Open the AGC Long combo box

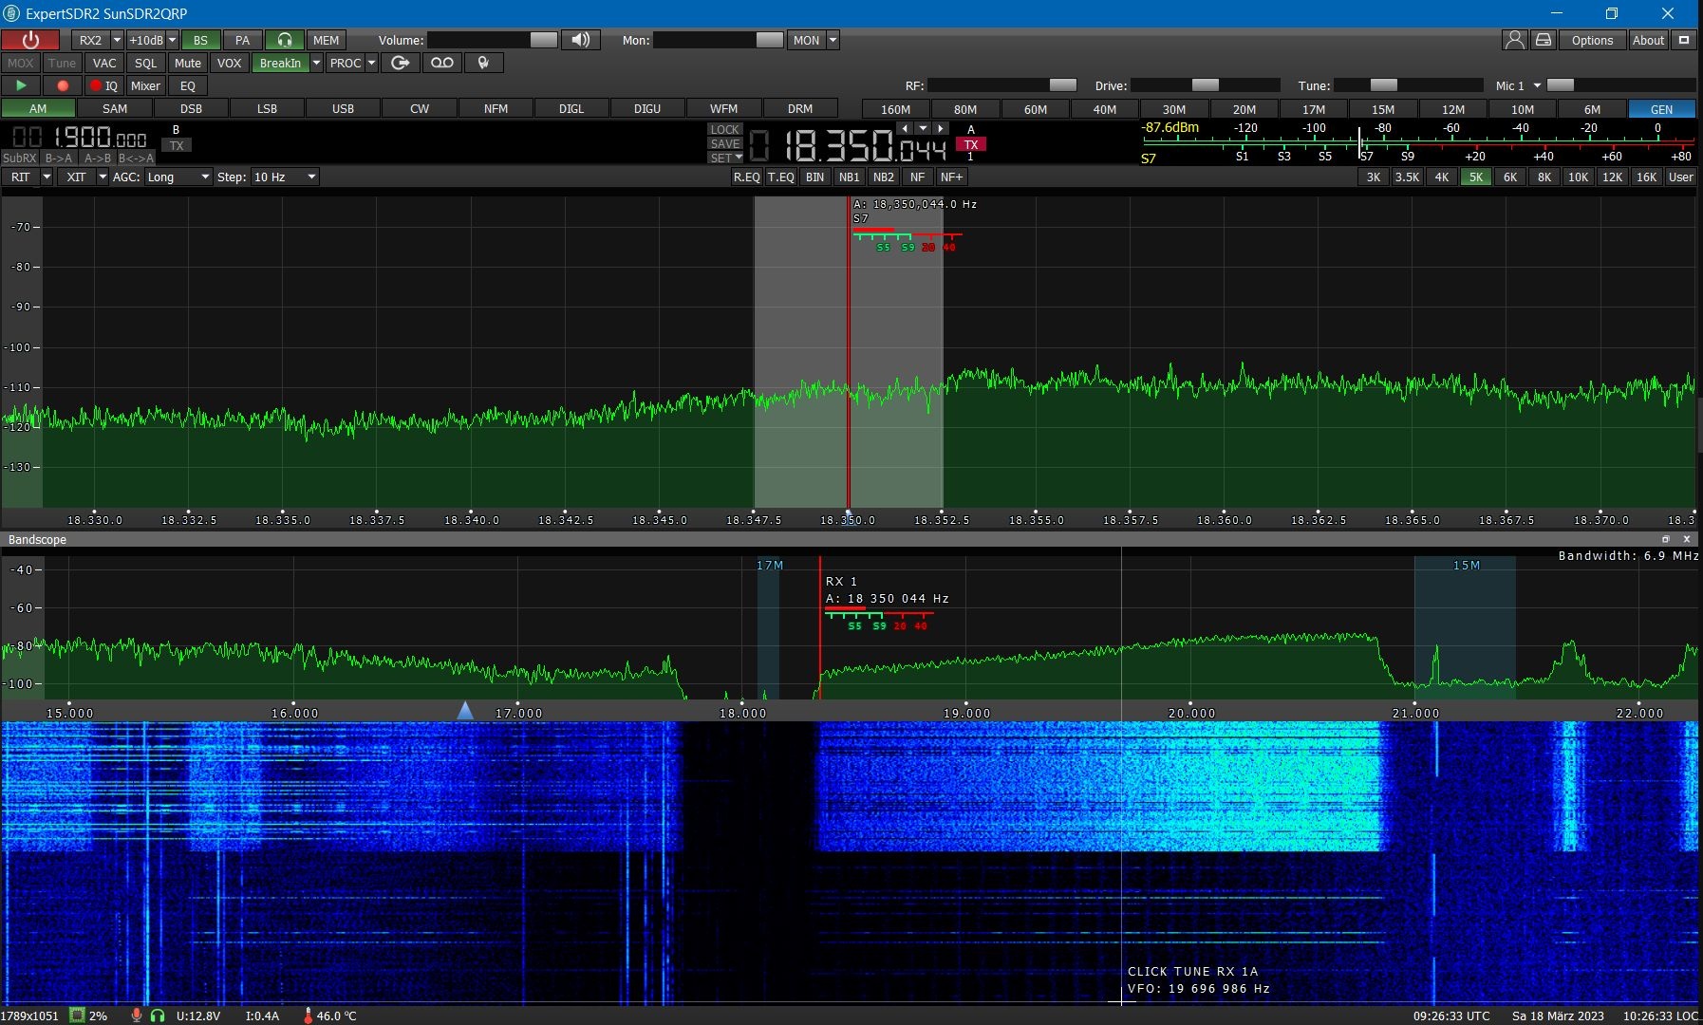click(178, 177)
